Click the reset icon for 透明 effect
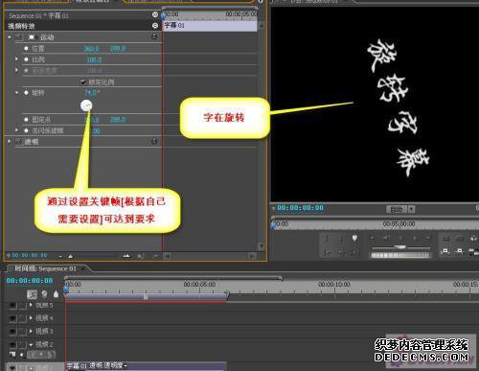Viewport: 479px width, 371px height. (154, 141)
